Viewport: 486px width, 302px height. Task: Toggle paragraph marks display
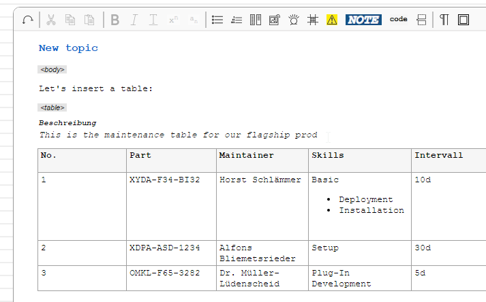[x=444, y=20]
